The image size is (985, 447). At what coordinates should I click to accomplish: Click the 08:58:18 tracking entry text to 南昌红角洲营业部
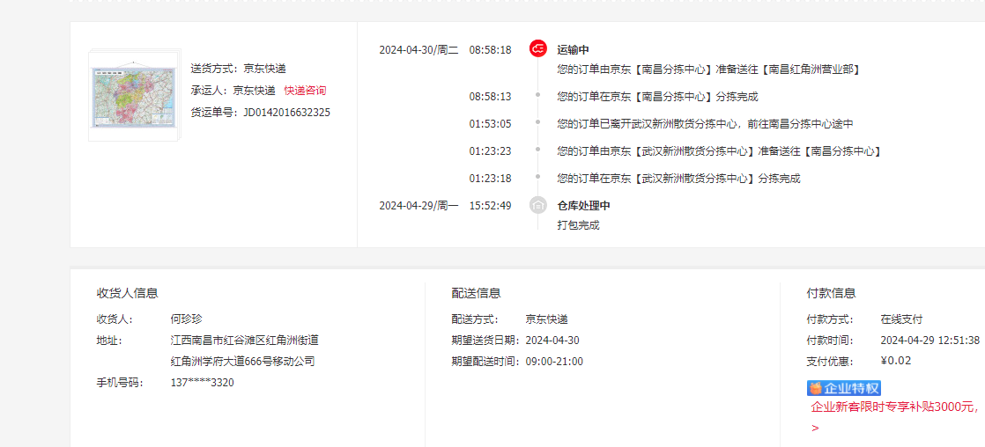[708, 69]
